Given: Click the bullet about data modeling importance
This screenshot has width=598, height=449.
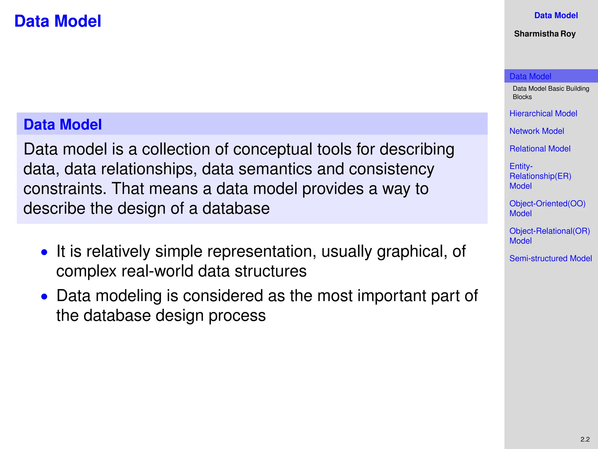Looking at the screenshot, I should [267, 305].
